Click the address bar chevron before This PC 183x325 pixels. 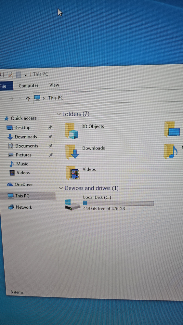coord(44,98)
